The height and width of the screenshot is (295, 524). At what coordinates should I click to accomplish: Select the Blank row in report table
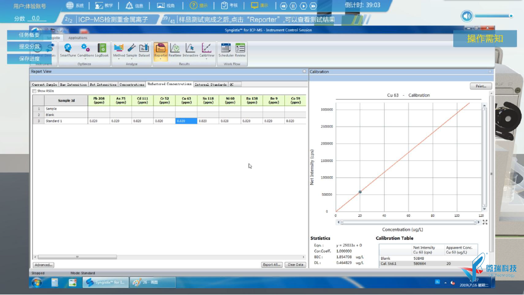tap(169, 115)
